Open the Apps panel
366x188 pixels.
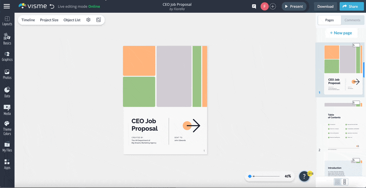[7, 164]
